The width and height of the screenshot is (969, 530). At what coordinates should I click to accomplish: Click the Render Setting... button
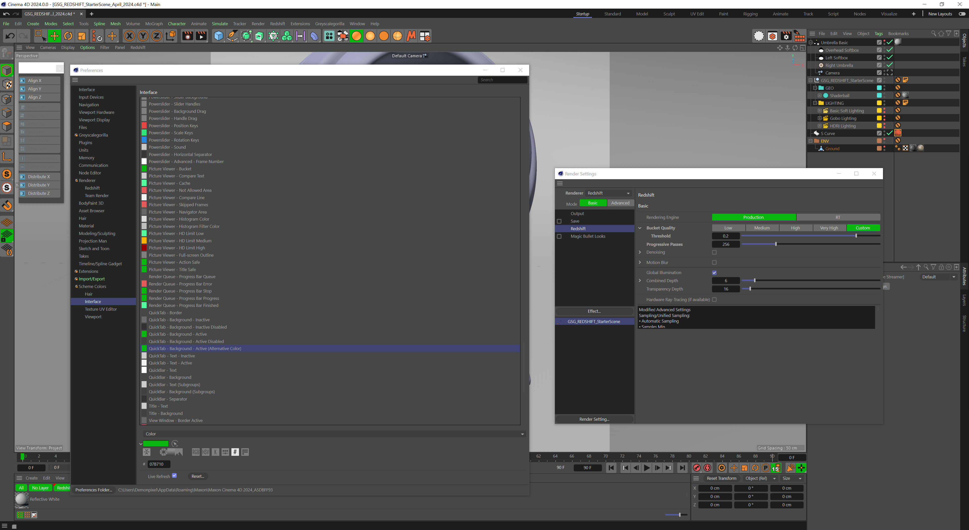point(594,419)
